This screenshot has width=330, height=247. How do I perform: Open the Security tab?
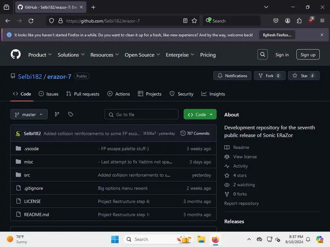(x=181, y=94)
